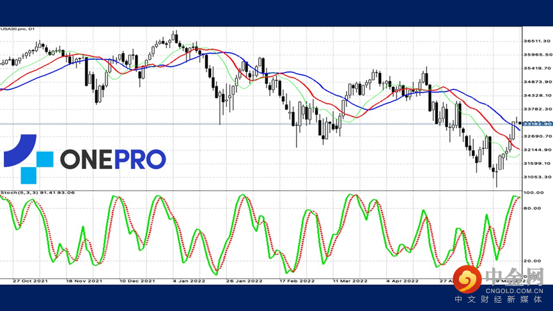Click the USA30.pro, D1 chart title
The width and height of the screenshot is (553, 311).
pyautogui.click(x=18, y=29)
